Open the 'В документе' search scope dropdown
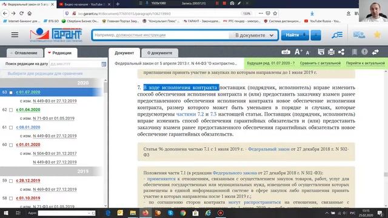The height and width of the screenshot is (218, 388). pos(253,35)
